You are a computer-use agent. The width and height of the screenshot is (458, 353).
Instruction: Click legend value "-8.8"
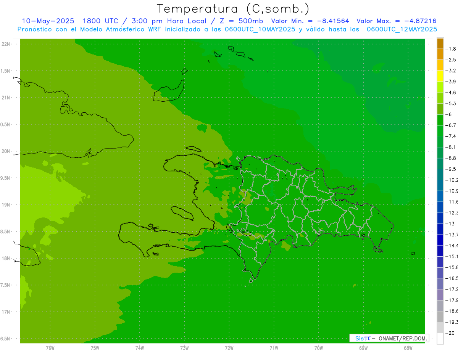point(451,158)
